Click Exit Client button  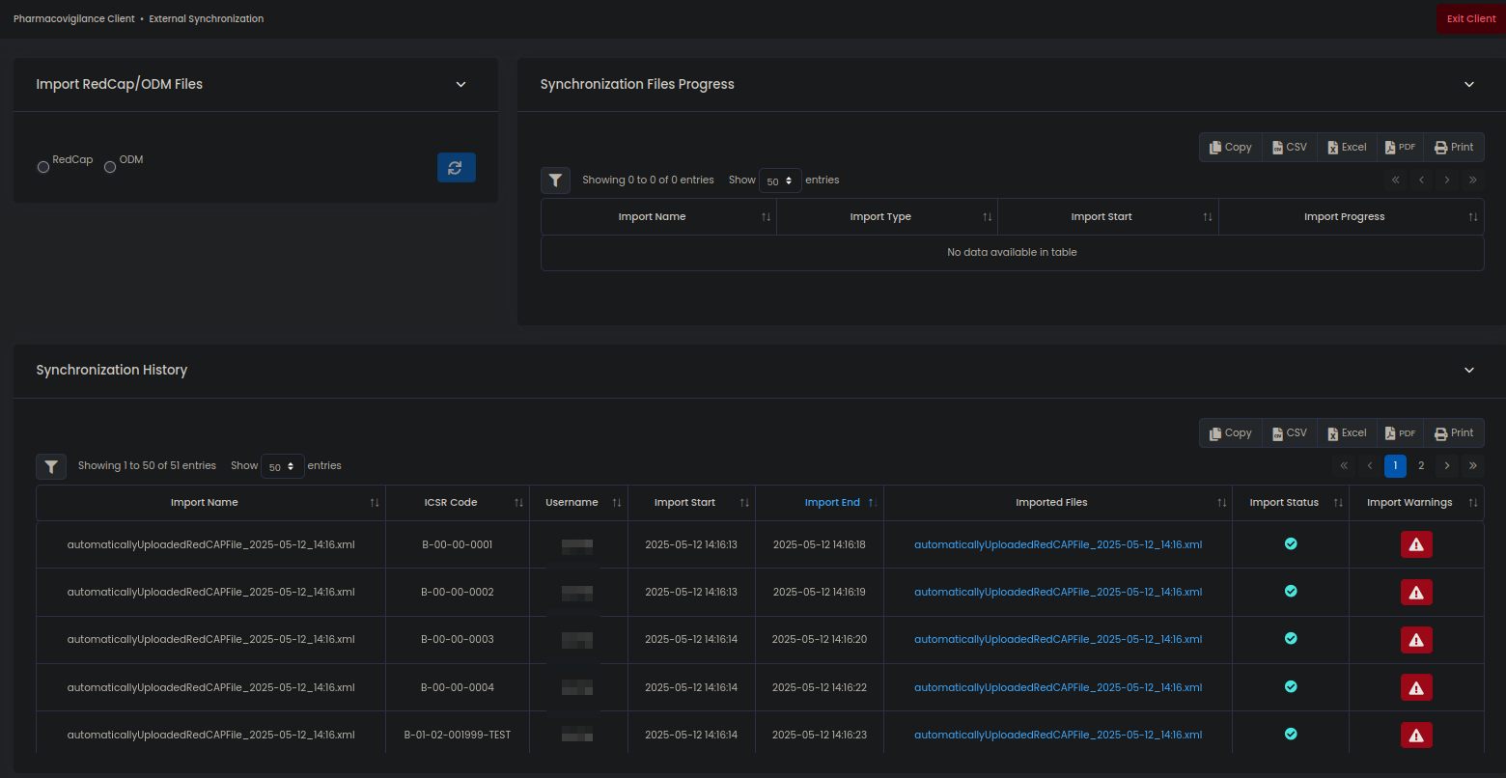tap(1470, 19)
